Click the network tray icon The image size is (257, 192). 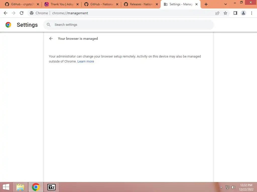click(x=227, y=187)
